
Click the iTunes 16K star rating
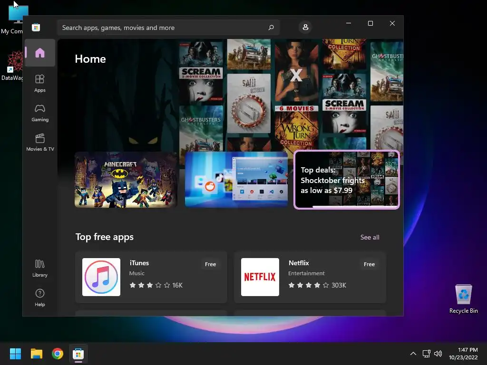(x=156, y=285)
